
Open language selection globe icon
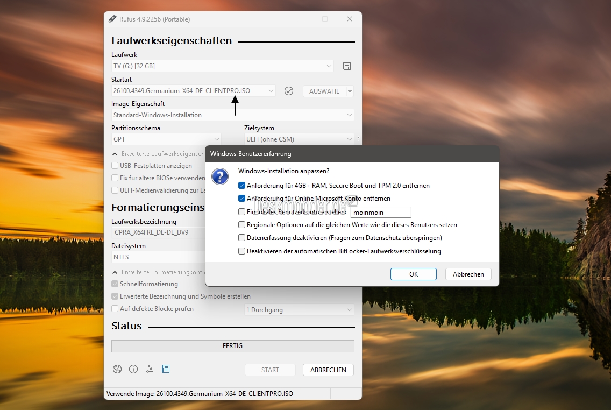117,369
